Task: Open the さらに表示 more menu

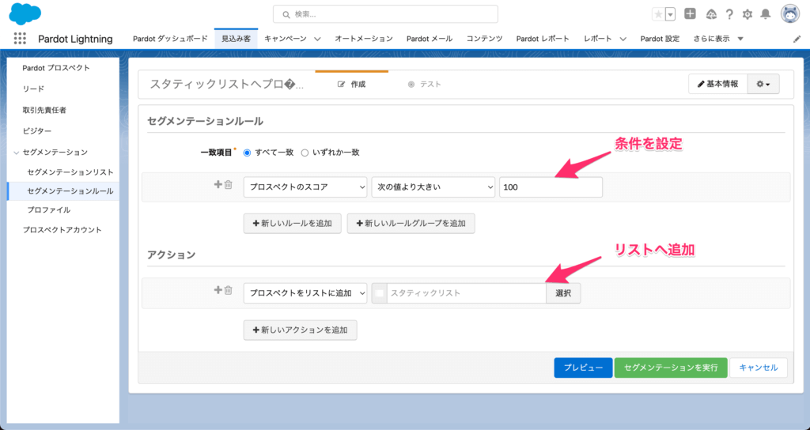Action: (718, 39)
